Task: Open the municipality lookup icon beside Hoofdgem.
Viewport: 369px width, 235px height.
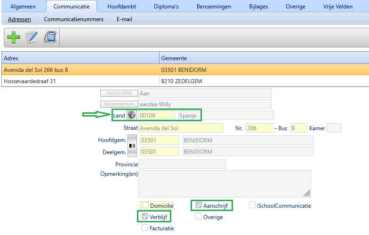Action: click(x=132, y=146)
